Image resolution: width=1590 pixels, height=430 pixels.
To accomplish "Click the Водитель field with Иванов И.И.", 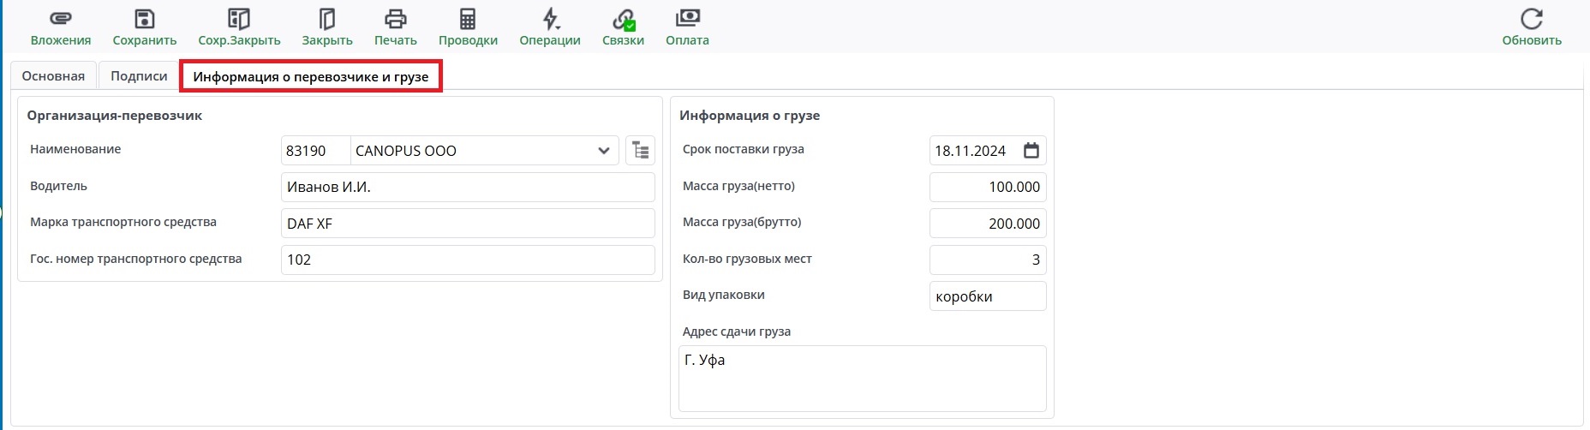I will pyautogui.click(x=467, y=187).
